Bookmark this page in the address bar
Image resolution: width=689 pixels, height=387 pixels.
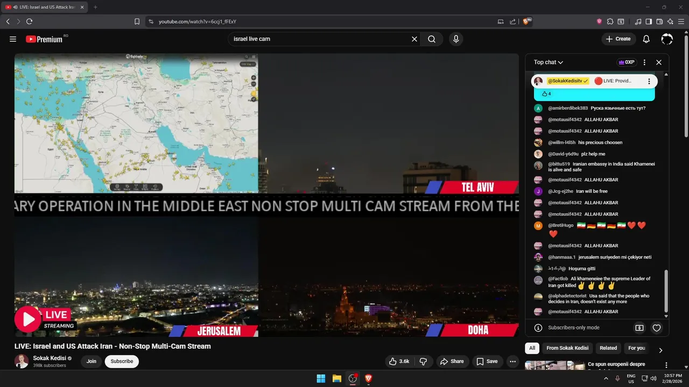137,21
